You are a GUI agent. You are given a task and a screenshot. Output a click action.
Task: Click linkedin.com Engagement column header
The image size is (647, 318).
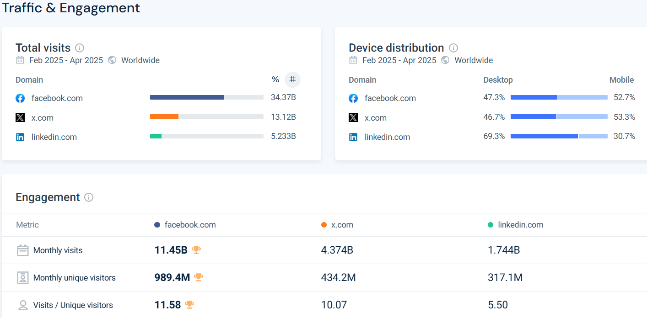[521, 225]
